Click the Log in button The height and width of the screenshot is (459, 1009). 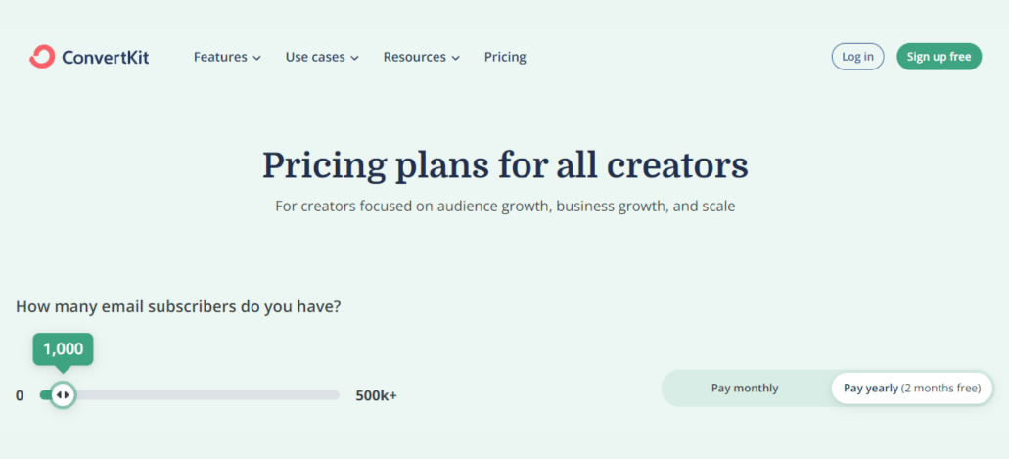(x=857, y=57)
